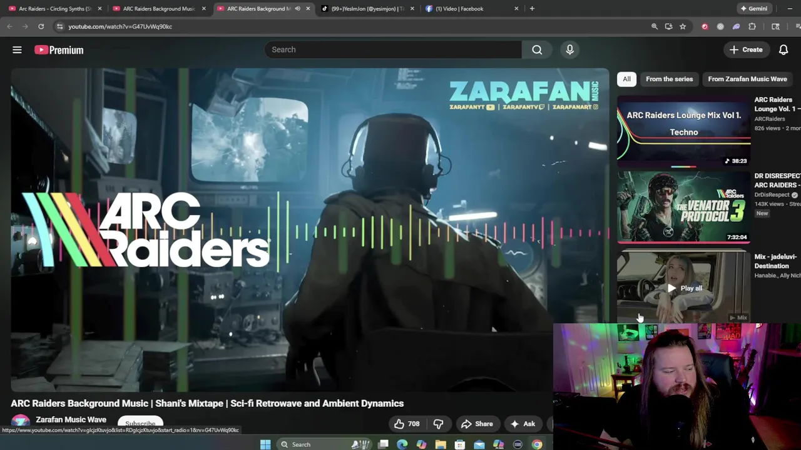
Task: Click the Create button
Action: 746,50
